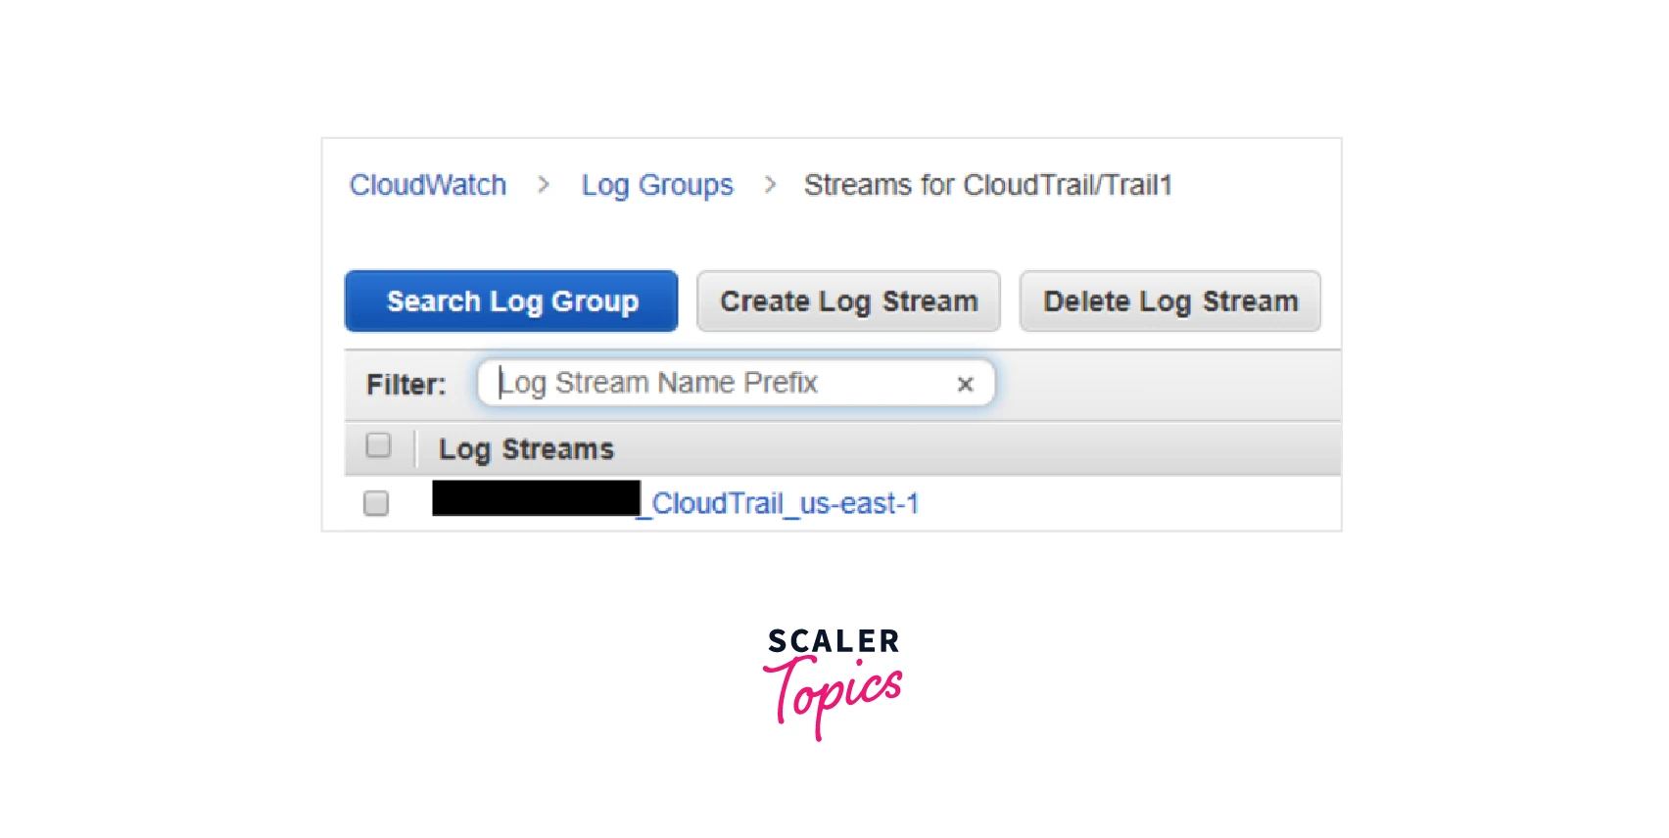
Task: Click the Search Log Group button
Action: coord(511,302)
